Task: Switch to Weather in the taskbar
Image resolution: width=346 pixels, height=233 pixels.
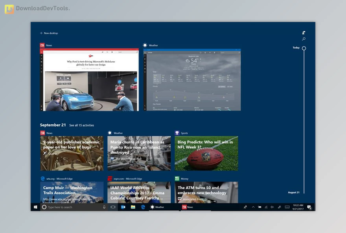Action: tap(164, 207)
